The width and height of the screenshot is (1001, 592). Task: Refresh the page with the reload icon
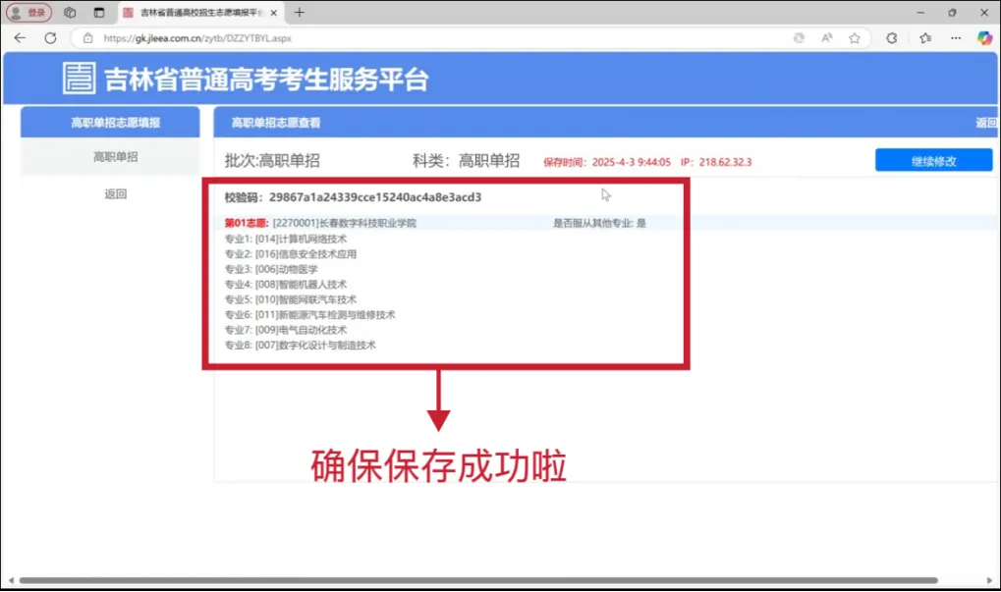point(50,38)
